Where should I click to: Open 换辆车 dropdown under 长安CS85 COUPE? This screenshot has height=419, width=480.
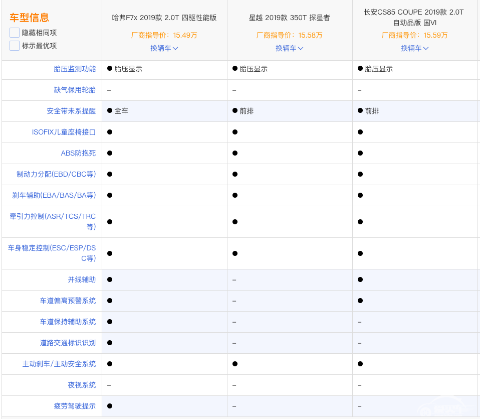[x=414, y=48]
